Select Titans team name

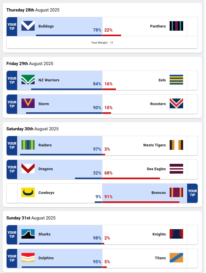160,258
